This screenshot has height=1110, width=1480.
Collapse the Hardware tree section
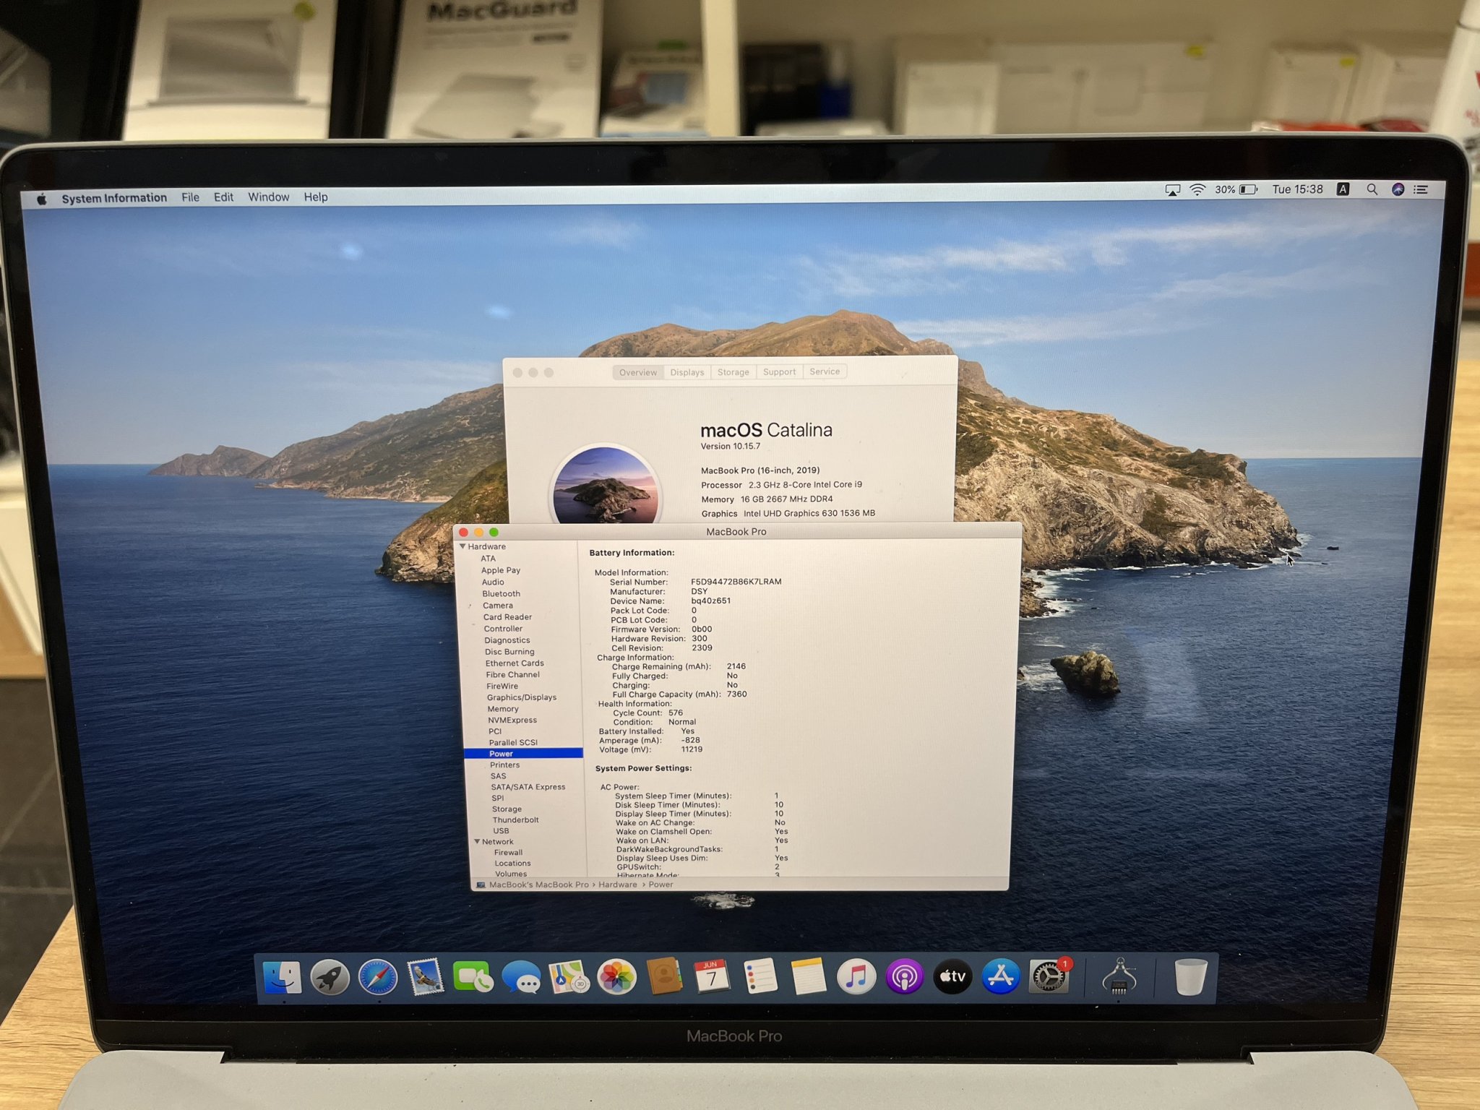click(x=462, y=546)
